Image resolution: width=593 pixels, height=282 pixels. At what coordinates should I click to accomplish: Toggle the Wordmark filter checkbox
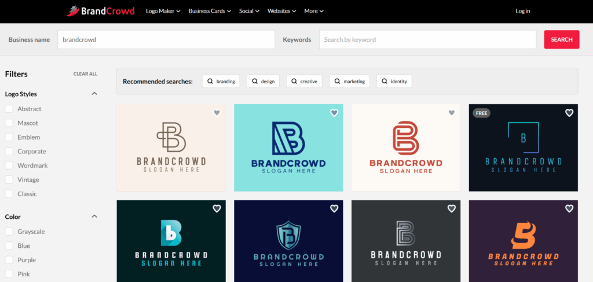pos(9,166)
